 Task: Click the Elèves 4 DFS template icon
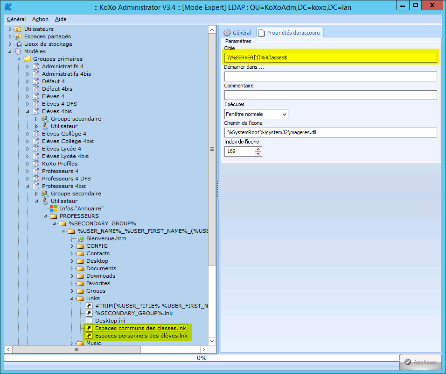pos(36,104)
